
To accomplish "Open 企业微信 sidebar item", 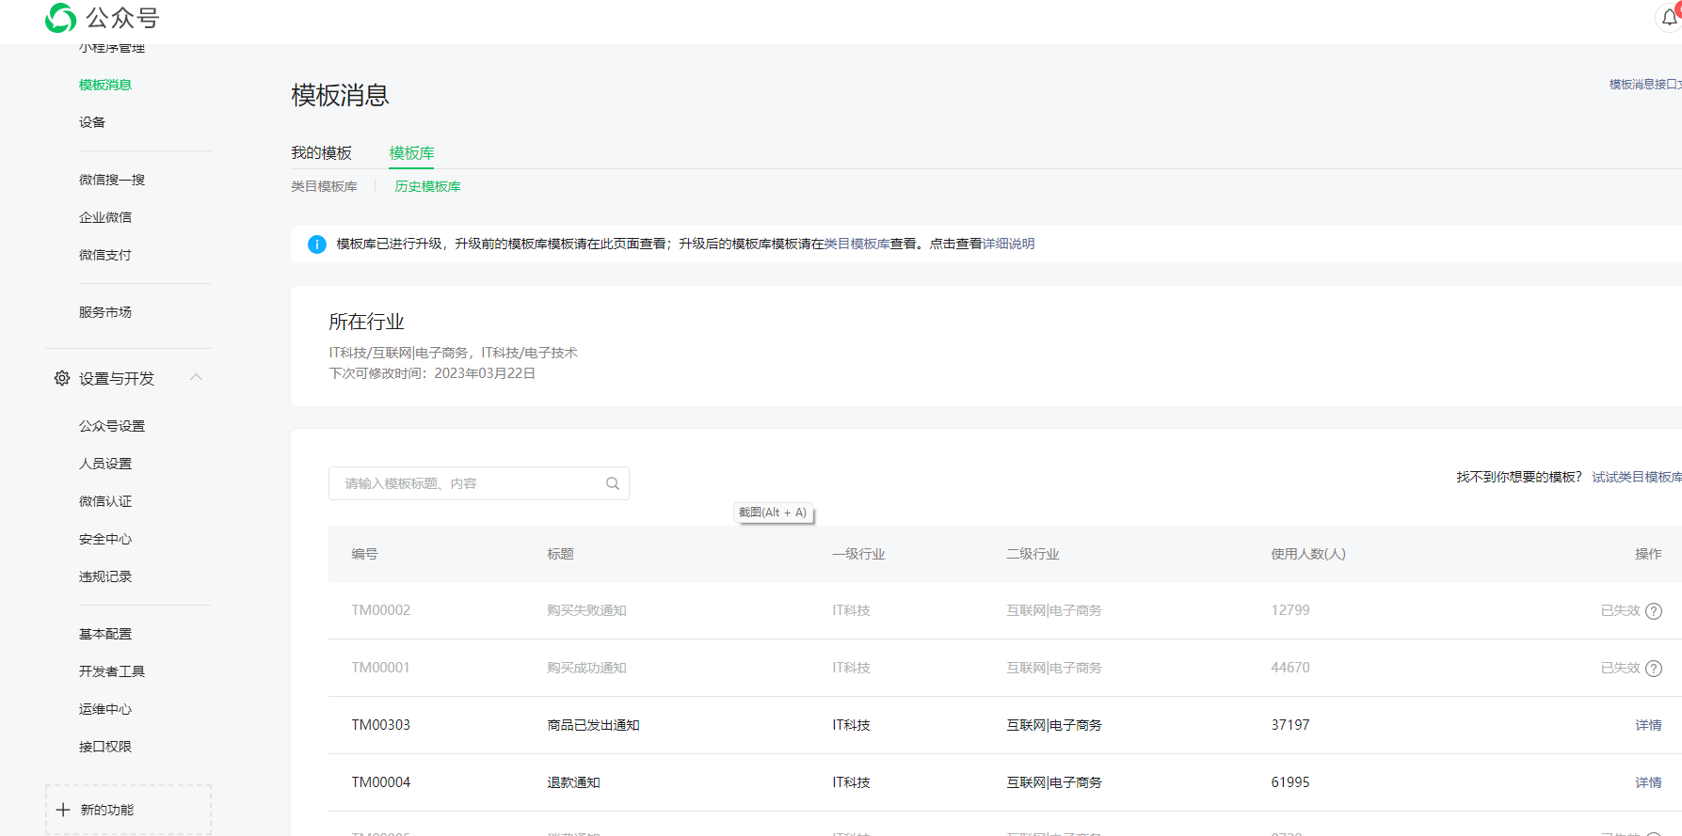I will click(105, 217).
